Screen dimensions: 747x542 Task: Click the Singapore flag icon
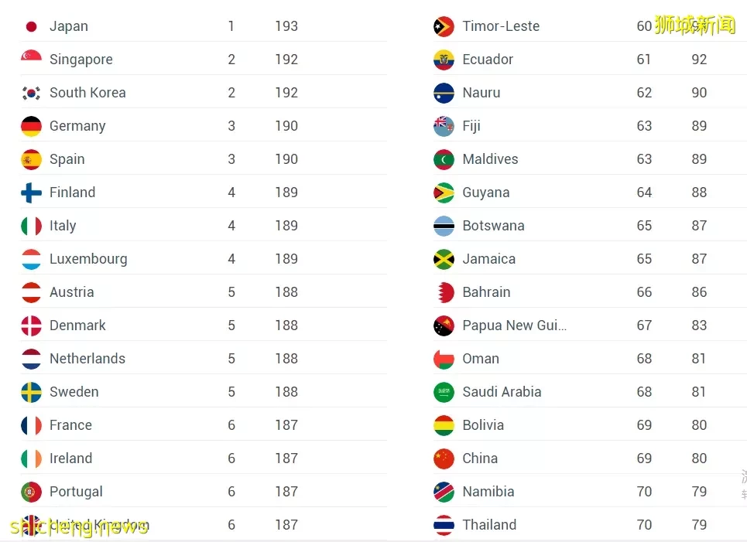pyautogui.click(x=32, y=56)
